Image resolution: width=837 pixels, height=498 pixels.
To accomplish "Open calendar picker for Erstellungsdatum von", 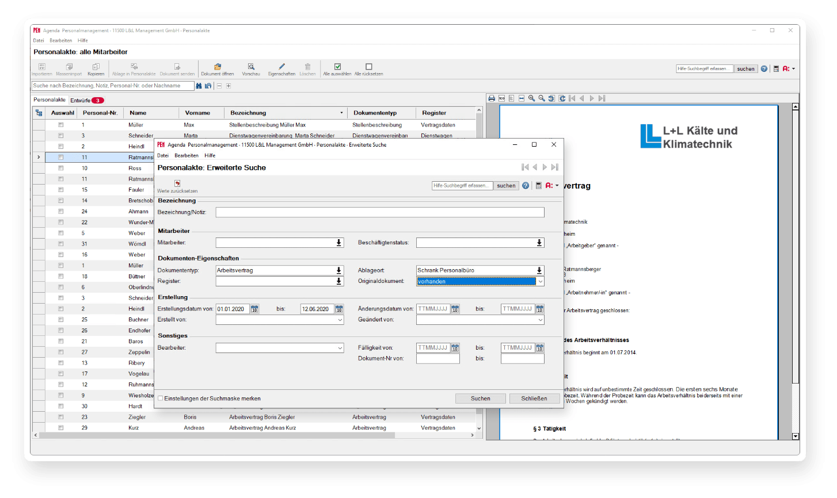I will click(x=254, y=309).
